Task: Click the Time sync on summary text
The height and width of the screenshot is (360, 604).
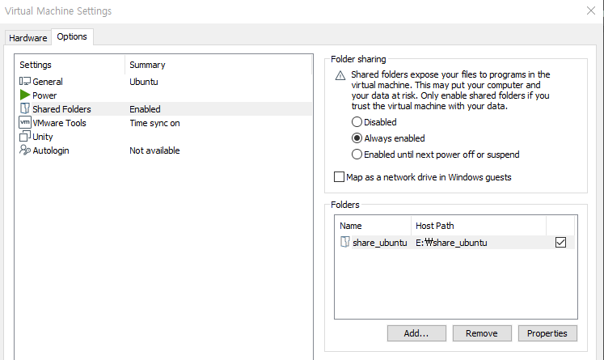Action: pyautogui.click(x=154, y=123)
